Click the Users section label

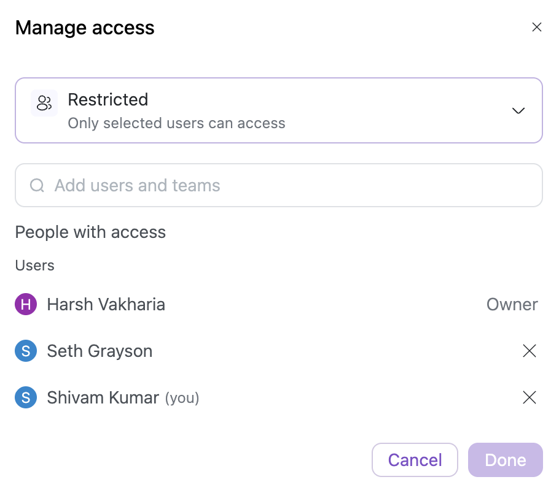pos(34,266)
